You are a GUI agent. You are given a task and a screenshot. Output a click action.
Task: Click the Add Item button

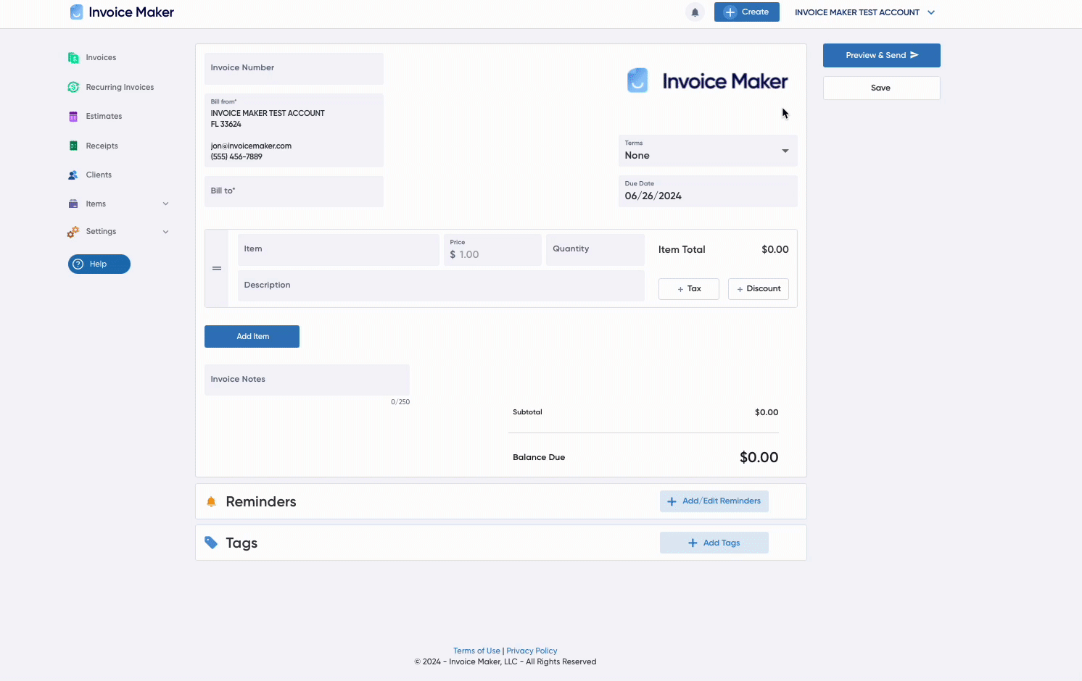[x=252, y=337]
